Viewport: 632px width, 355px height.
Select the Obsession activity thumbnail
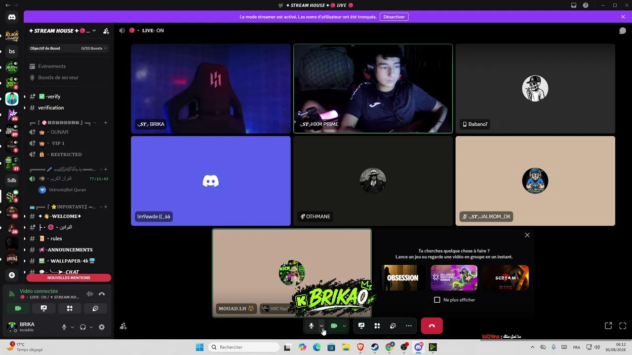coord(402,278)
